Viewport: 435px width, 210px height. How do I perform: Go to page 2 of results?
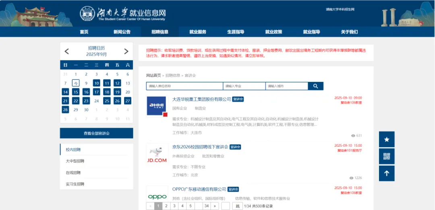click(x=166, y=206)
